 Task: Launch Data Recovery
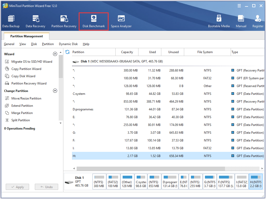point(35,21)
